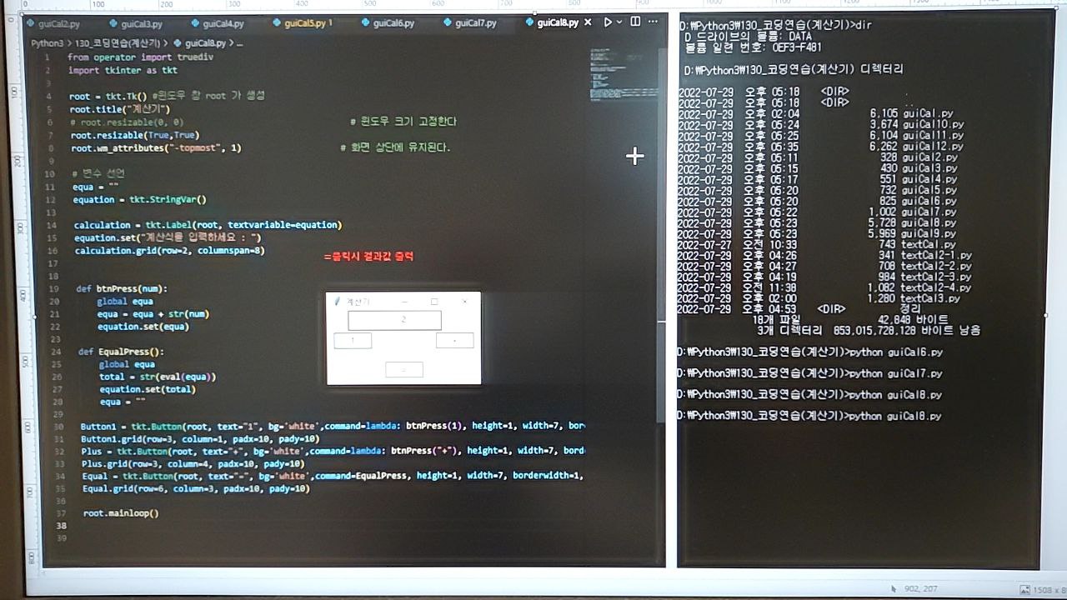The image size is (1067, 600).
Task: Click textCal2-1.py in the terminal listing
Action: 936,255
